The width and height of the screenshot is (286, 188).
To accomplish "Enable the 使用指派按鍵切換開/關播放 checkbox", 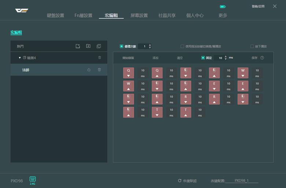I will click(x=182, y=46).
